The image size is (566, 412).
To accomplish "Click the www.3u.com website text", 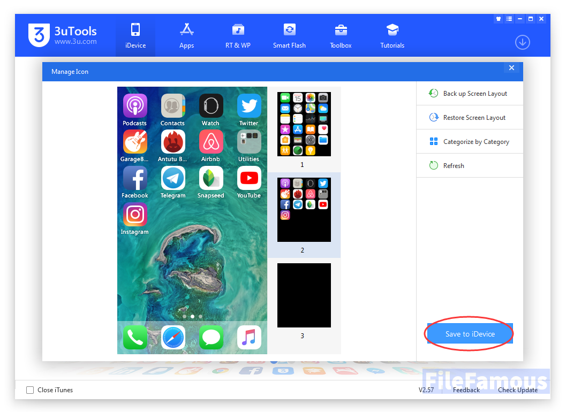I will 76,42.
